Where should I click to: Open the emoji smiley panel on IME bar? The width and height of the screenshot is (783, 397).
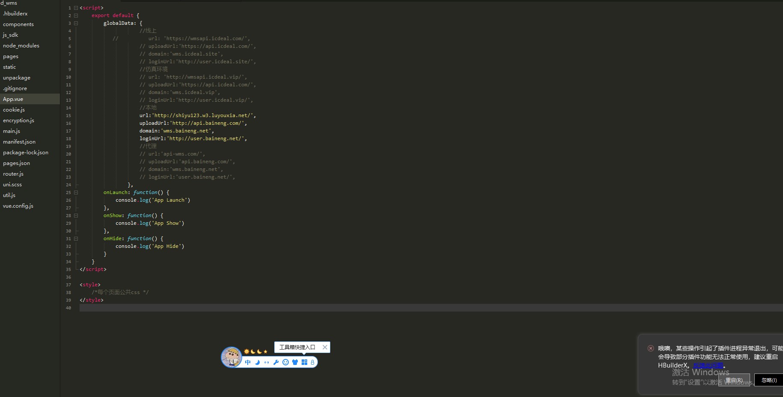pos(285,362)
